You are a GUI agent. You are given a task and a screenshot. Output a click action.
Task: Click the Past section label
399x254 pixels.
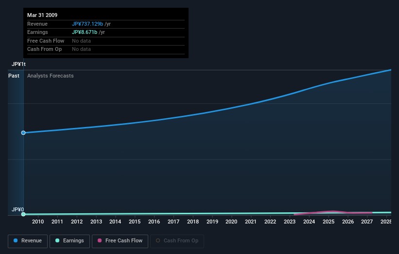[x=14, y=76]
